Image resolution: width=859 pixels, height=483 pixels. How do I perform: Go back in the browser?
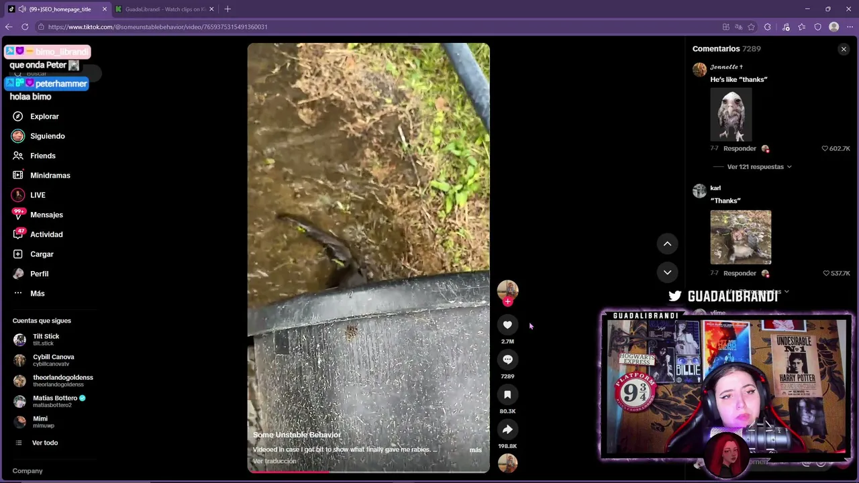click(9, 27)
